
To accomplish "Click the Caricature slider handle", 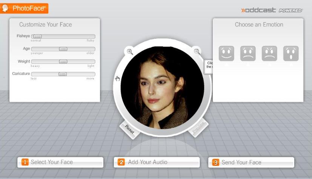I will point(63,74).
